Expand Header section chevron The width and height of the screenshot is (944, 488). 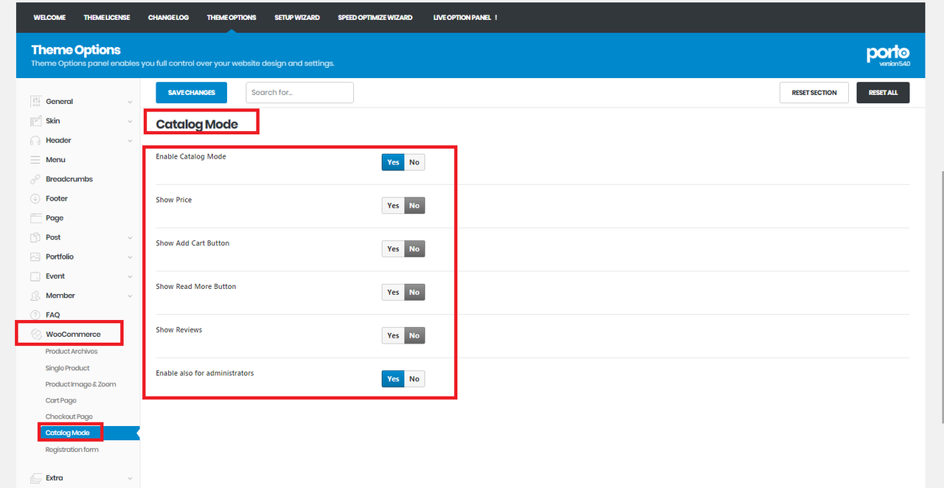(x=130, y=140)
